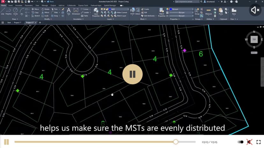Toggle fullscreen mode for the video

(259, 142)
